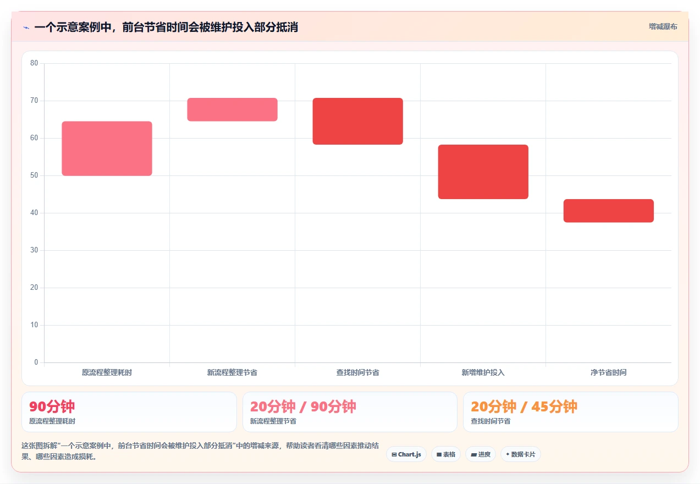Click the 90分钟 data card value
This screenshot has height=484, width=700.
(x=52, y=406)
